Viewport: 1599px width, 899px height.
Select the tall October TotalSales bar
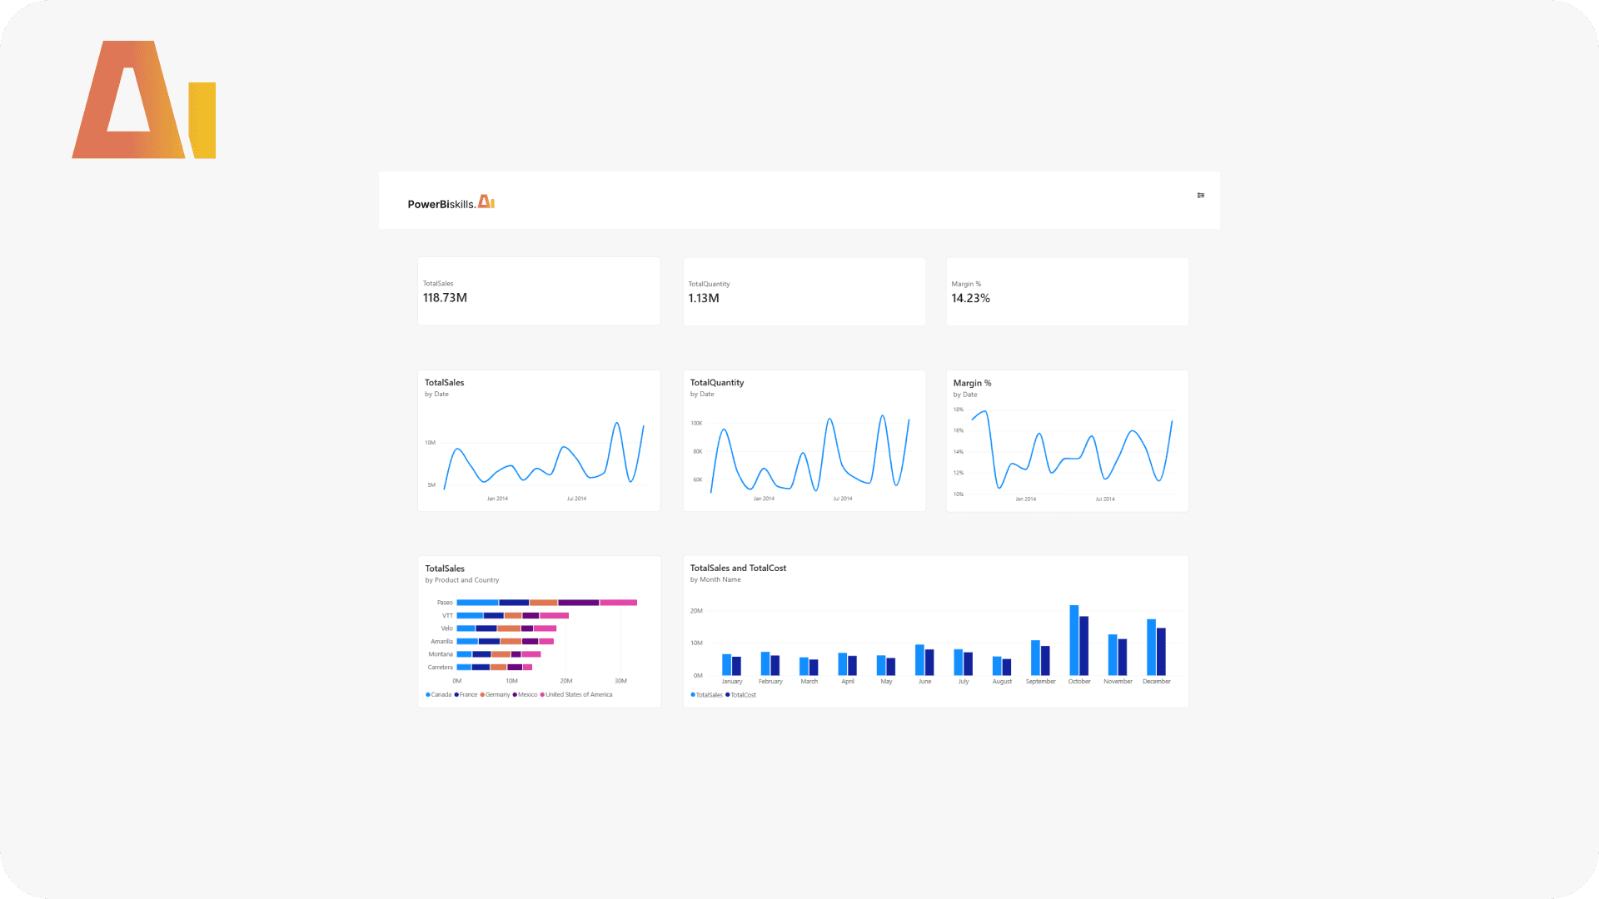click(1074, 640)
